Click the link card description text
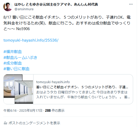Screen dimensions: 139x127 tap(83, 95)
